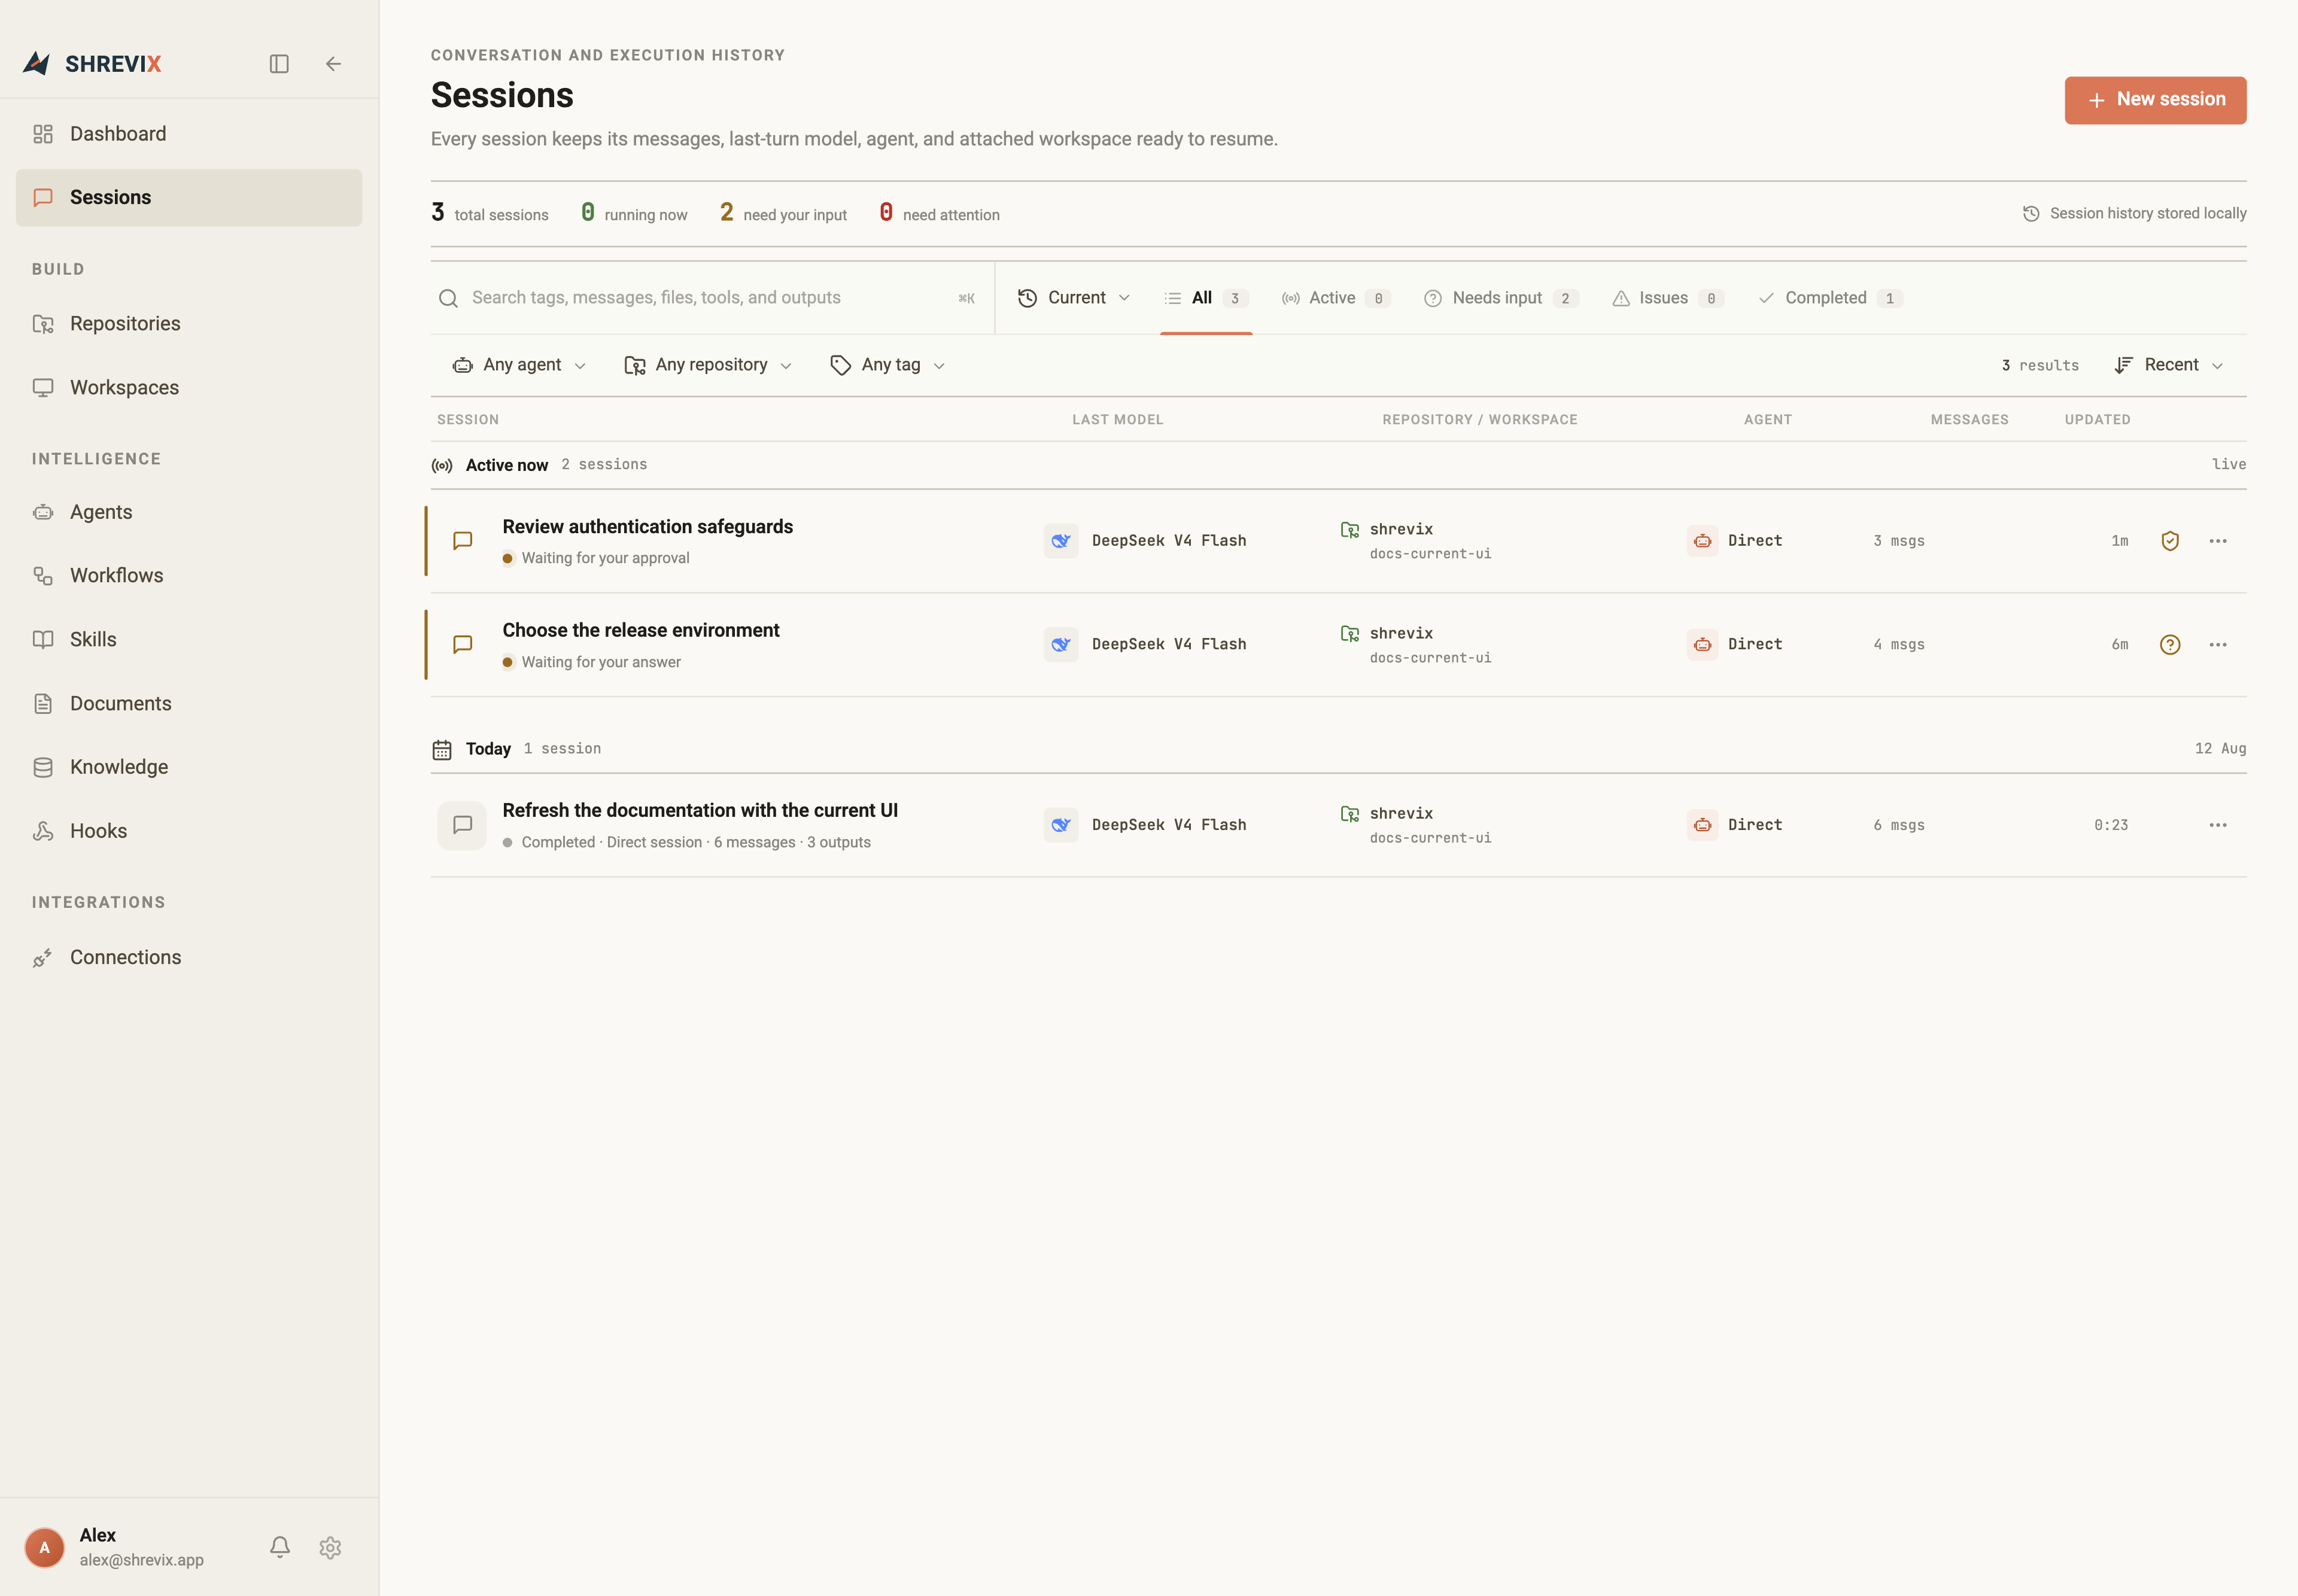Screen dimensions: 2298x1596
Task: Open the Current history dropdown
Action: [1074, 298]
